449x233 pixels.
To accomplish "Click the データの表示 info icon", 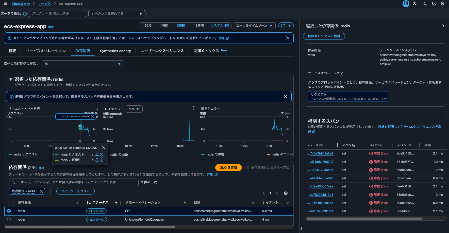I will [25, 14].
